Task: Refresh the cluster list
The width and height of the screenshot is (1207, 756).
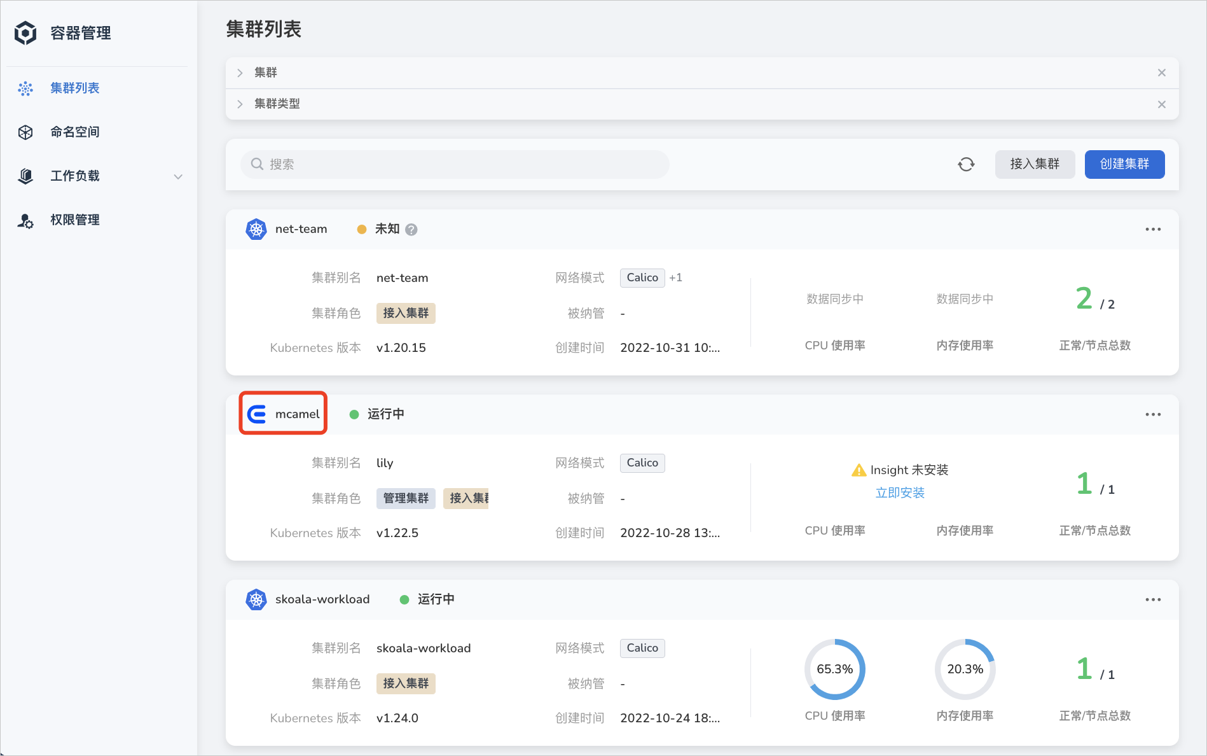Action: pos(966,164)
